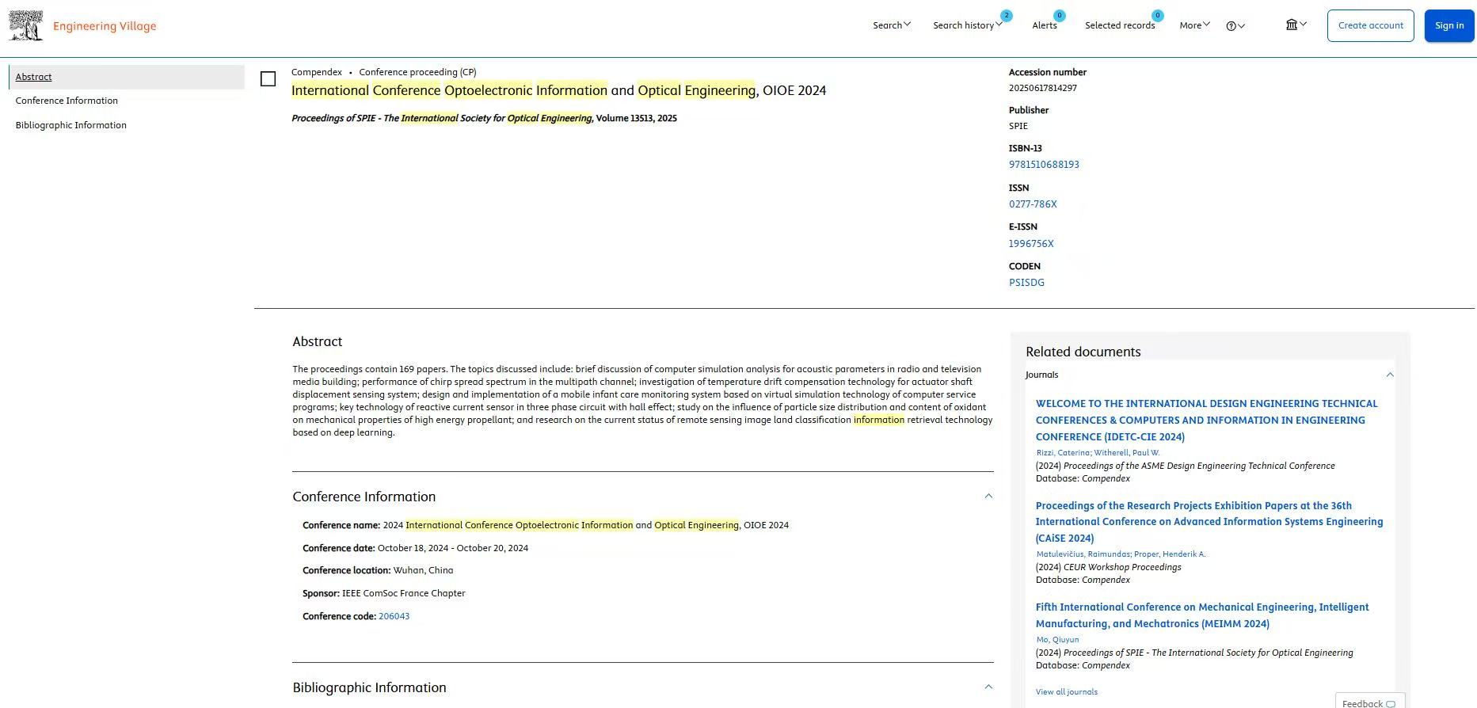Click the Publisher SPIE value
The image size is (1477, 708).
click(x=1018, y=126)
